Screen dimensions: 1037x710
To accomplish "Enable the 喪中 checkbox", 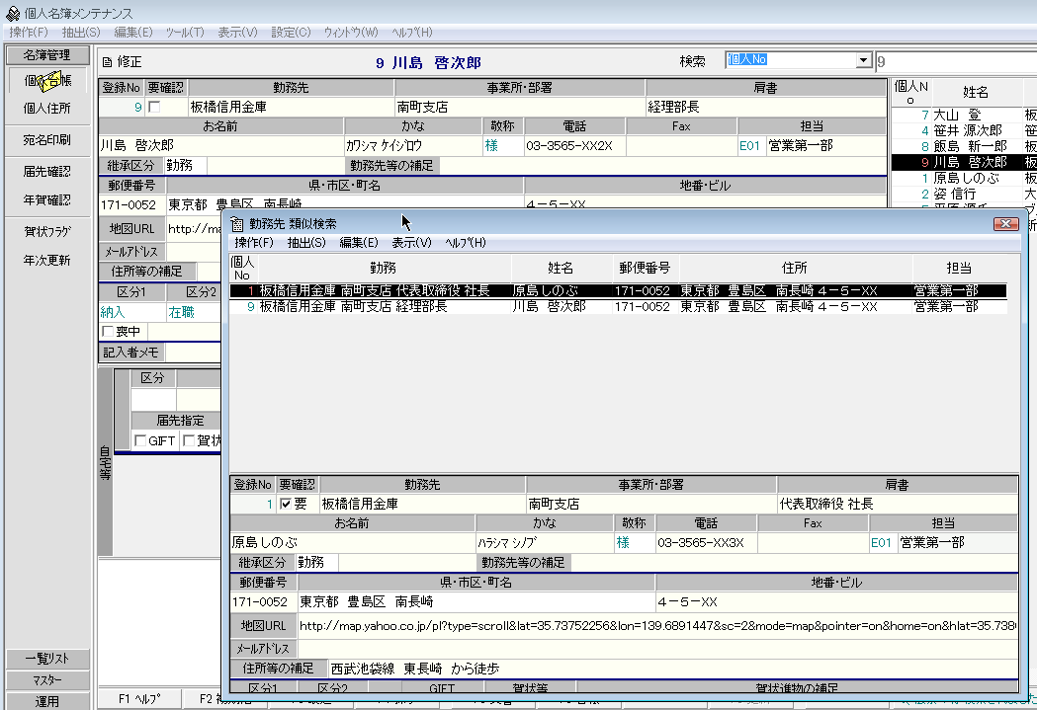I will [x=108, y=332].
